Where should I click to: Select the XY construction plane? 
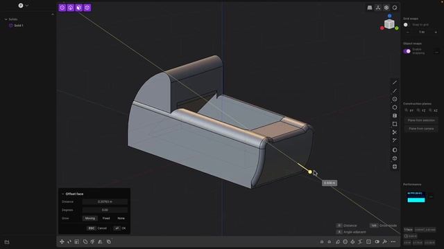pos(409,111)
